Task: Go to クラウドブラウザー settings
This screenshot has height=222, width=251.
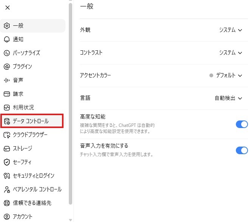Action: pyautogui.click(x=33, y=135)
